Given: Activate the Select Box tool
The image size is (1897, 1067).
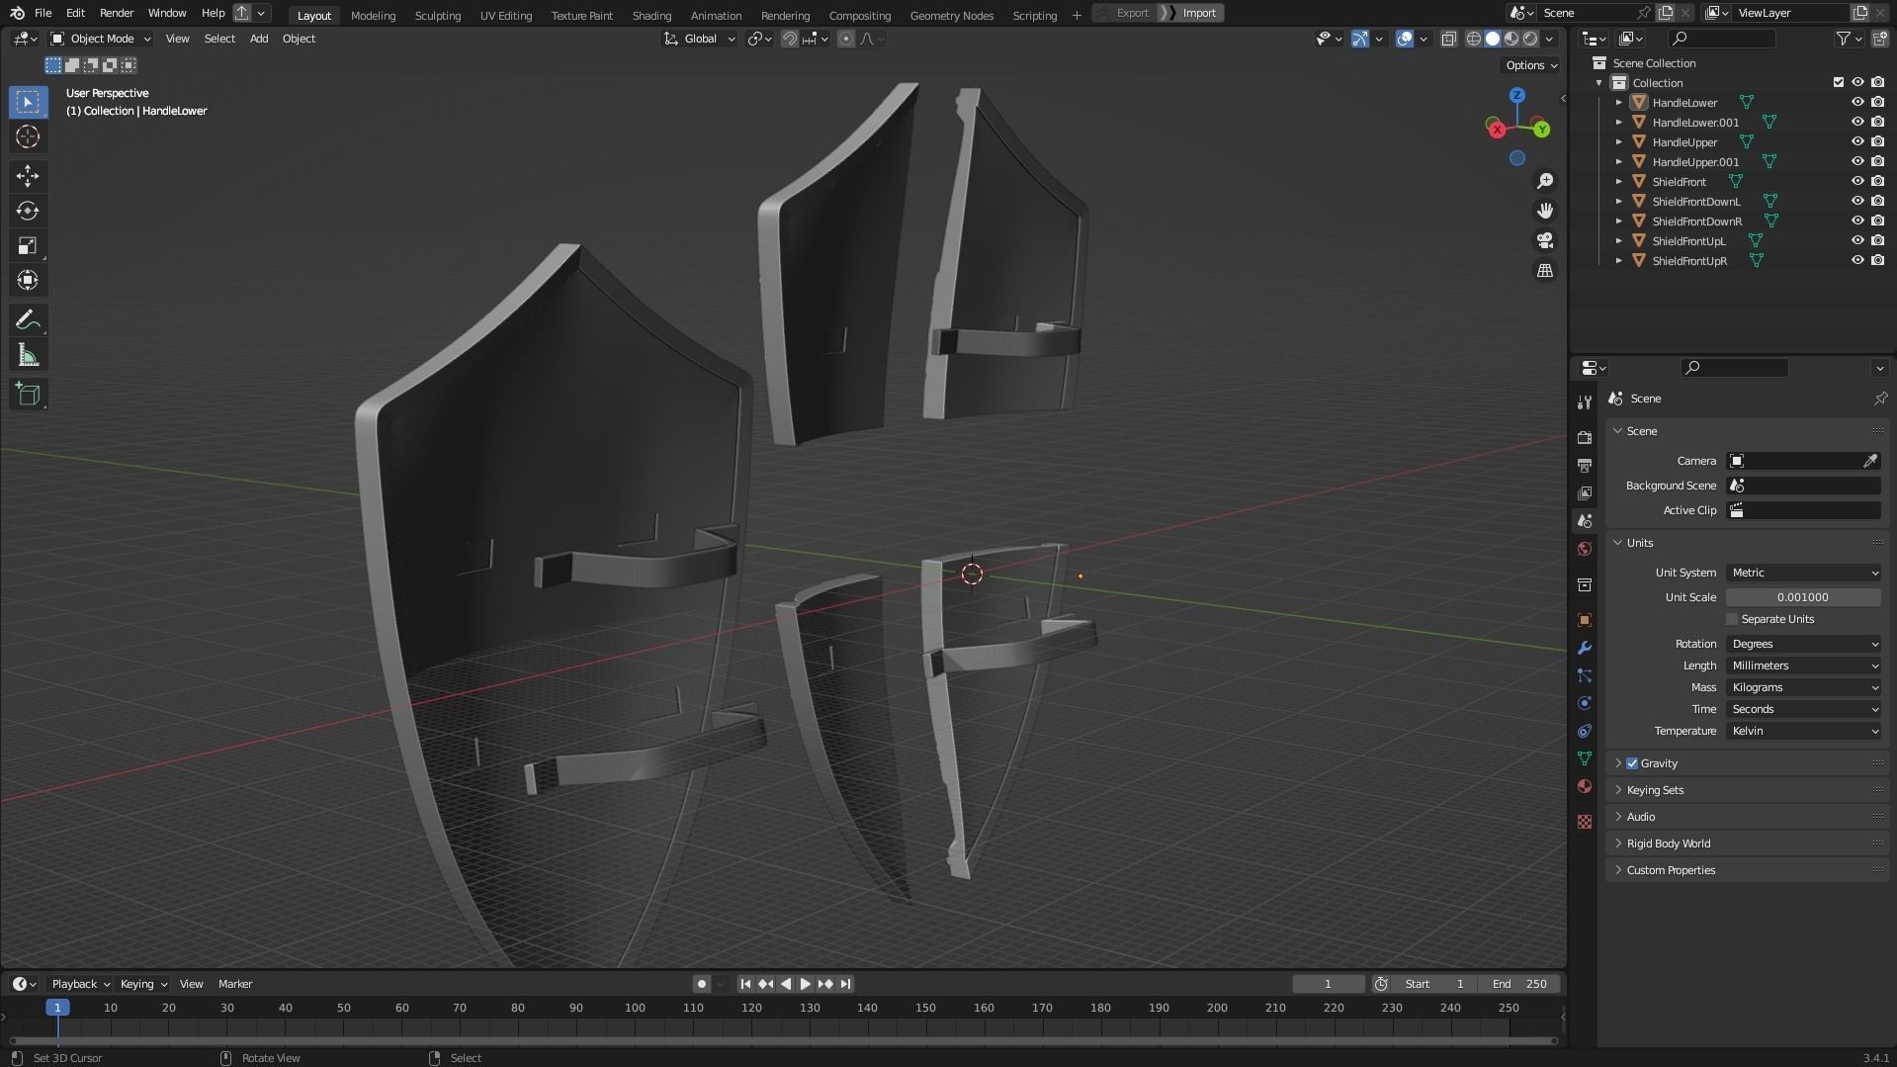Looking at the screenshot, I should (28, 102).
